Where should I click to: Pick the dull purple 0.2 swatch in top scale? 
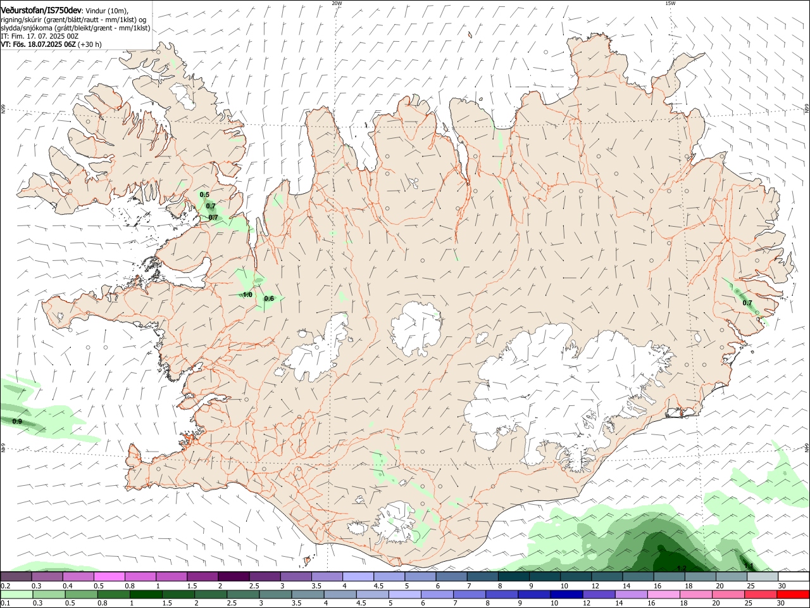[x=16, y=576]
